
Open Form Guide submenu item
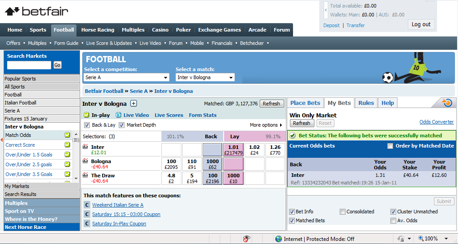(x=66, y=43)
